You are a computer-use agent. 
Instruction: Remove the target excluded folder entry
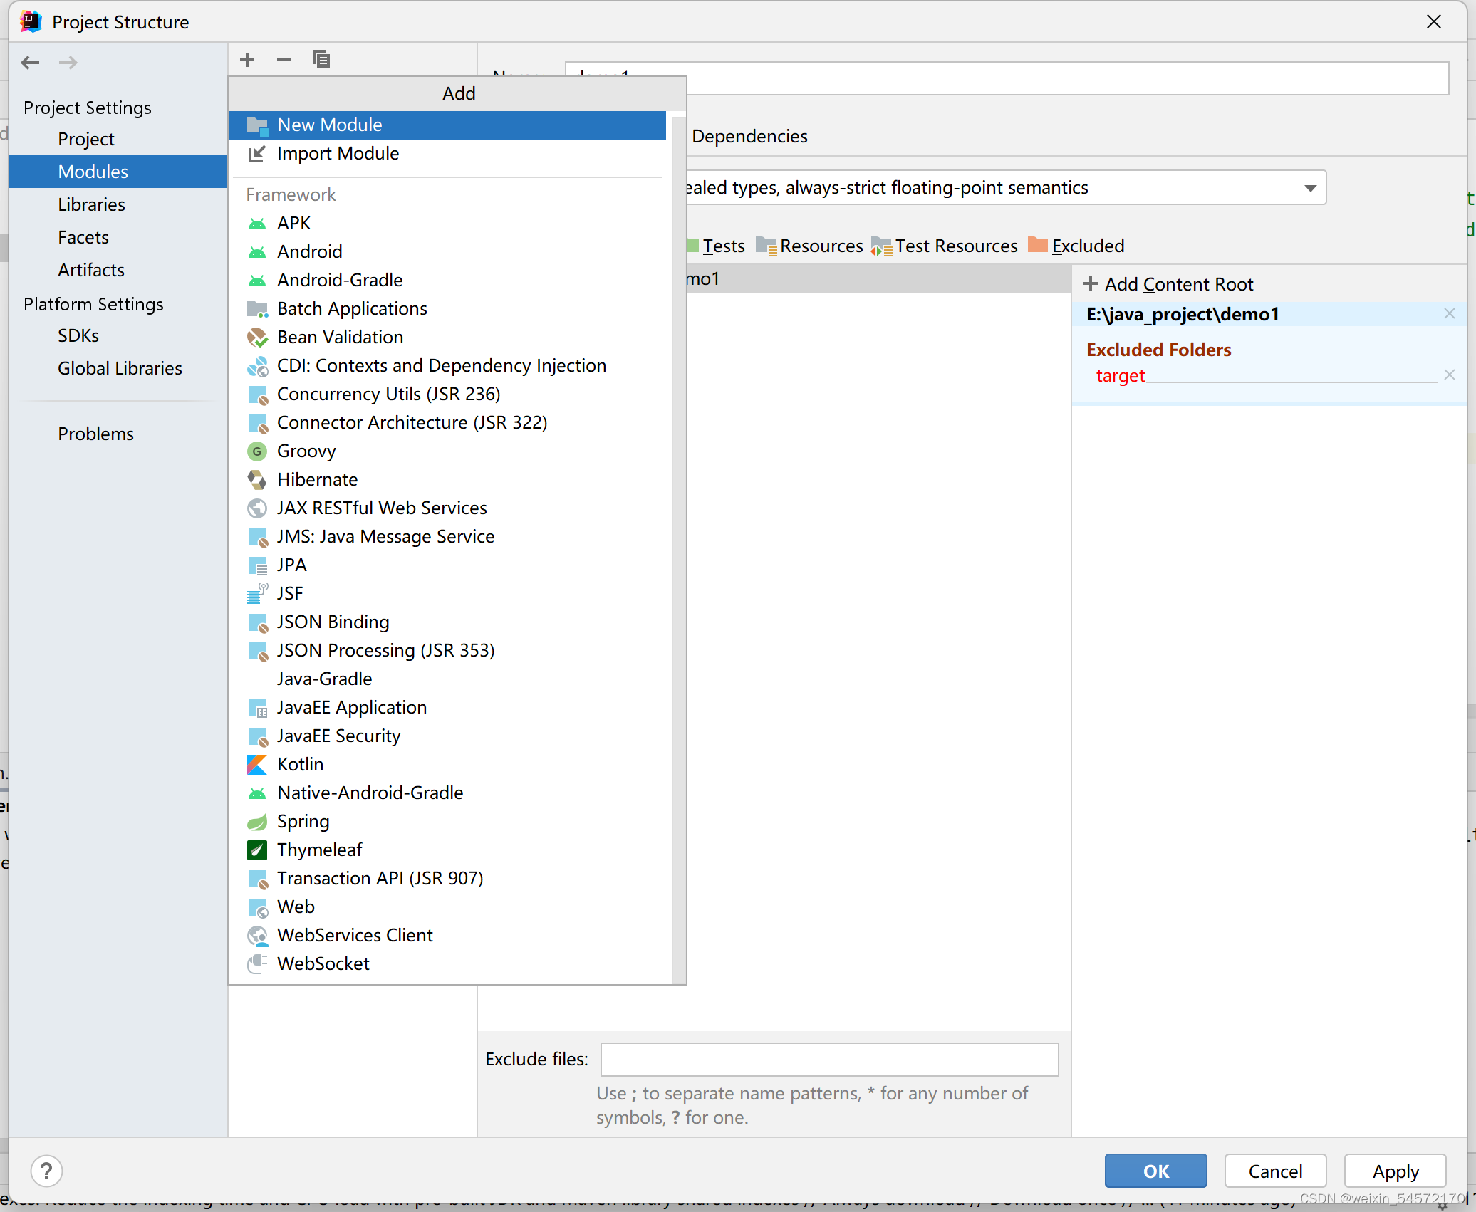tap(1449, 375)
